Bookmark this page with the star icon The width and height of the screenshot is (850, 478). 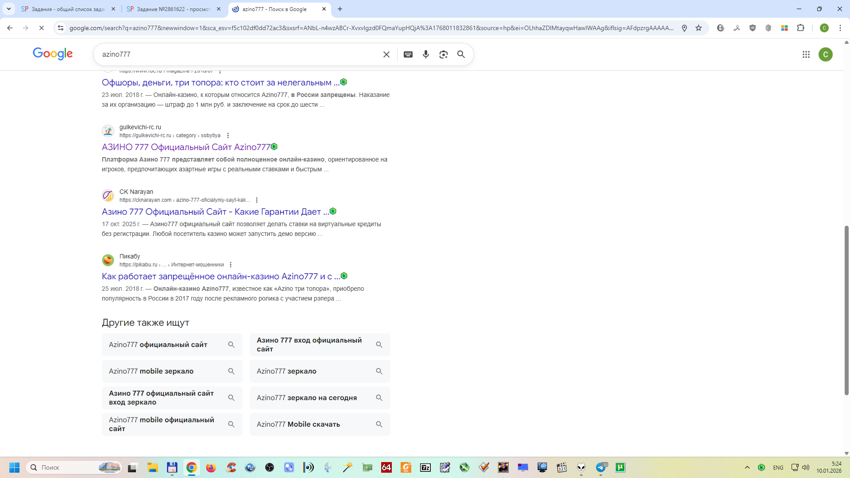point(699,28)
